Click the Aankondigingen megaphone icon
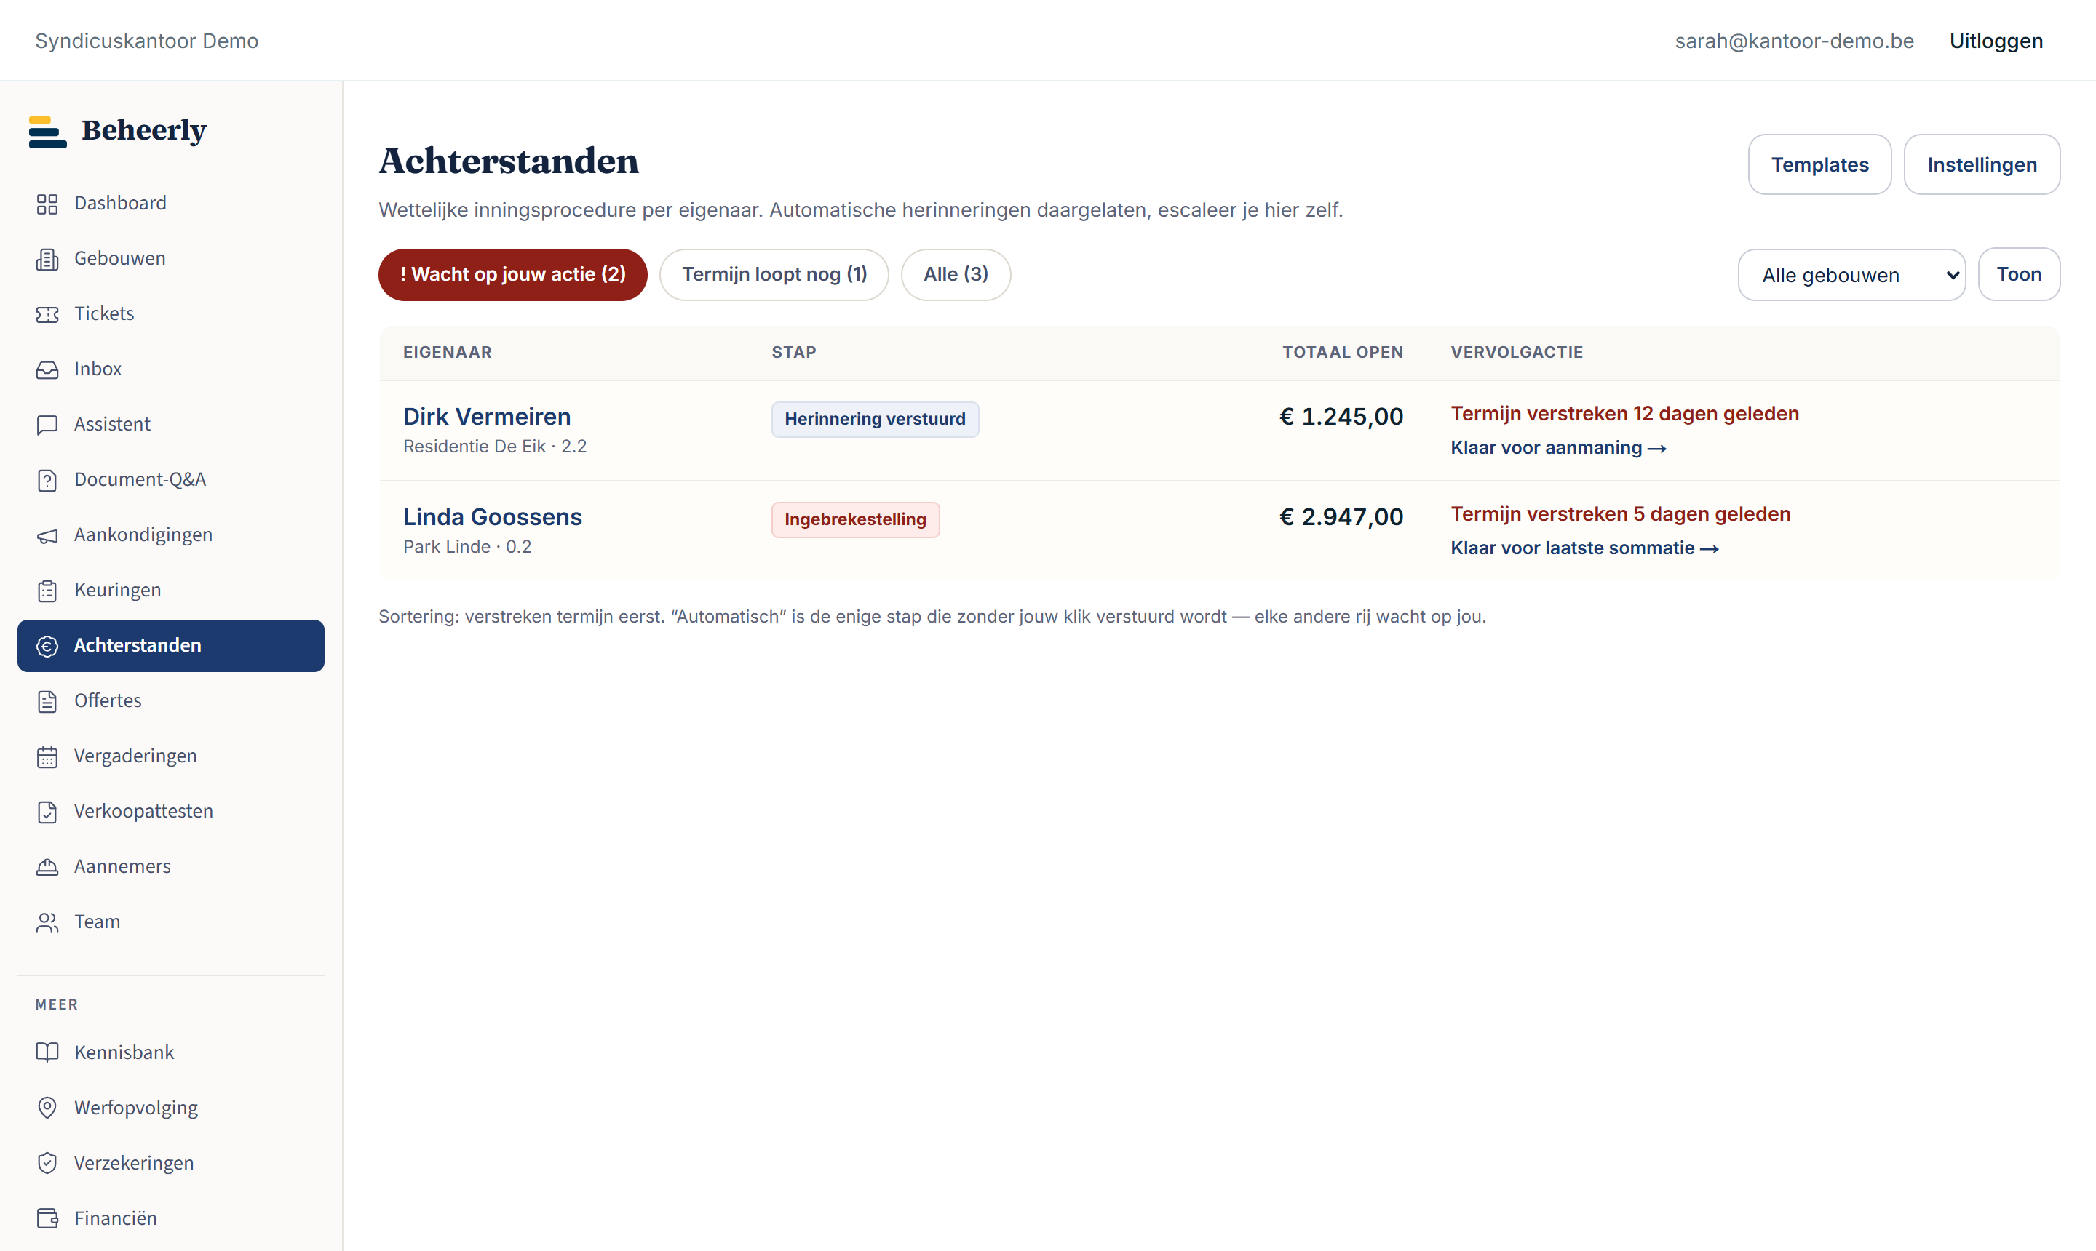The height and width of the screenshot is (1251, 2096). (47, 535)
